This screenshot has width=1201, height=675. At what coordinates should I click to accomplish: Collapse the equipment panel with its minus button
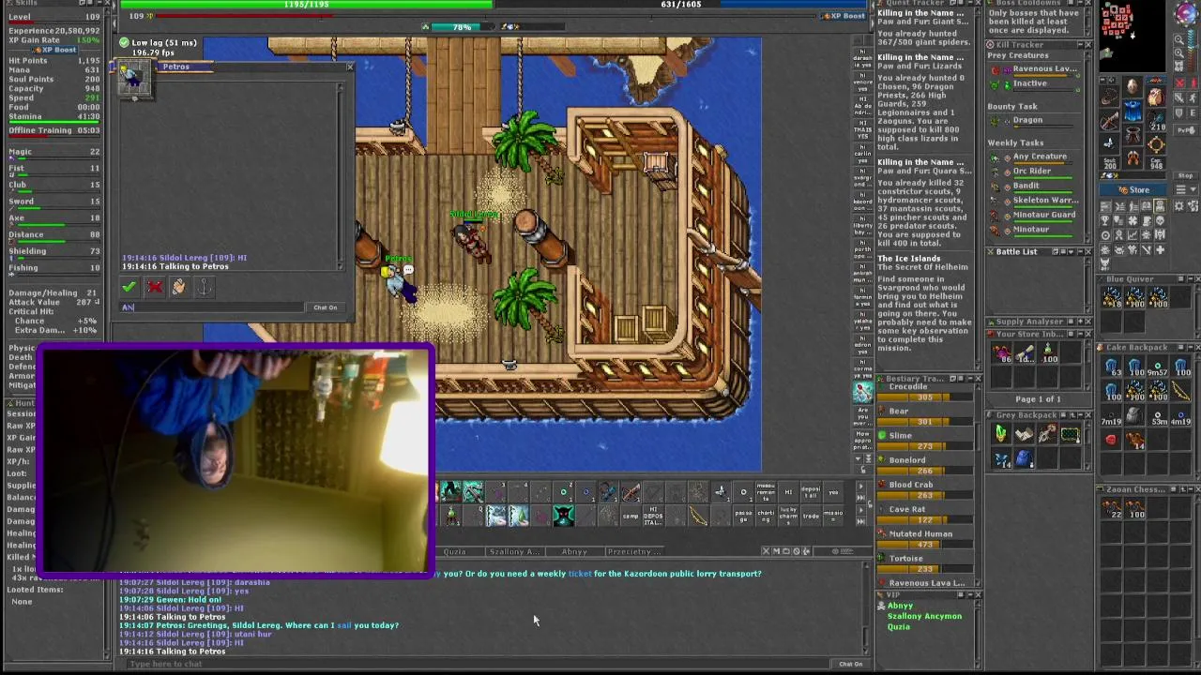tap(1102, 80)
